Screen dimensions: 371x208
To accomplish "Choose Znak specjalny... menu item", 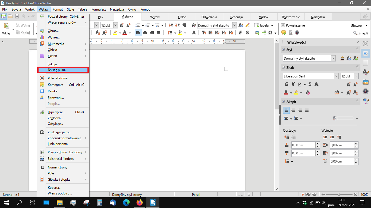I will point(63,132).
